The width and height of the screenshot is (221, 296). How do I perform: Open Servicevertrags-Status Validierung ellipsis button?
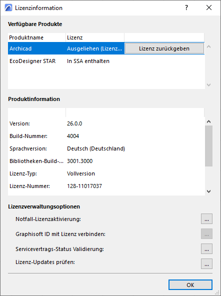206,249
